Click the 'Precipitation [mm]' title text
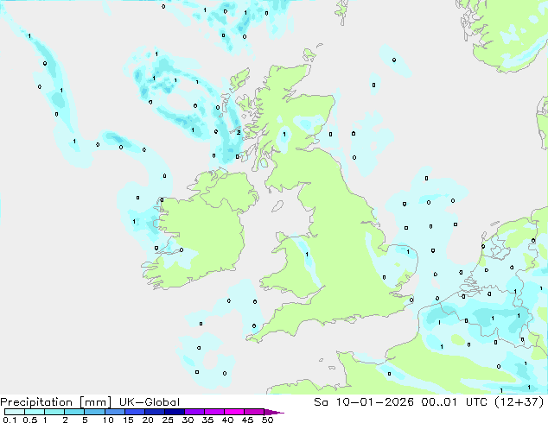Screen dimensions: 548x423 56,402
